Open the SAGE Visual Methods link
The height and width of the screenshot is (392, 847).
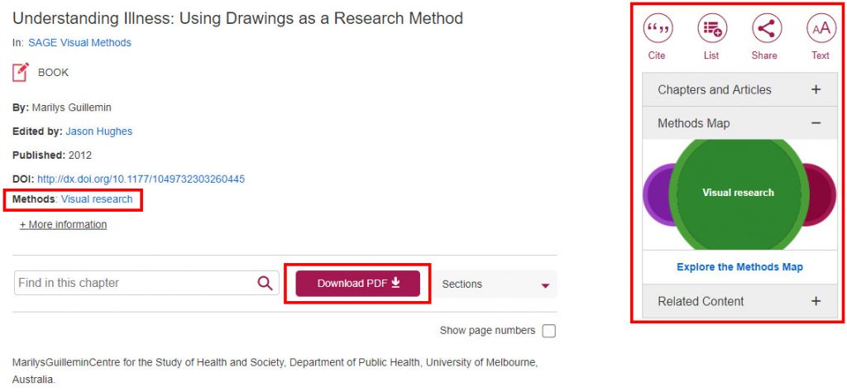point(80,43)
